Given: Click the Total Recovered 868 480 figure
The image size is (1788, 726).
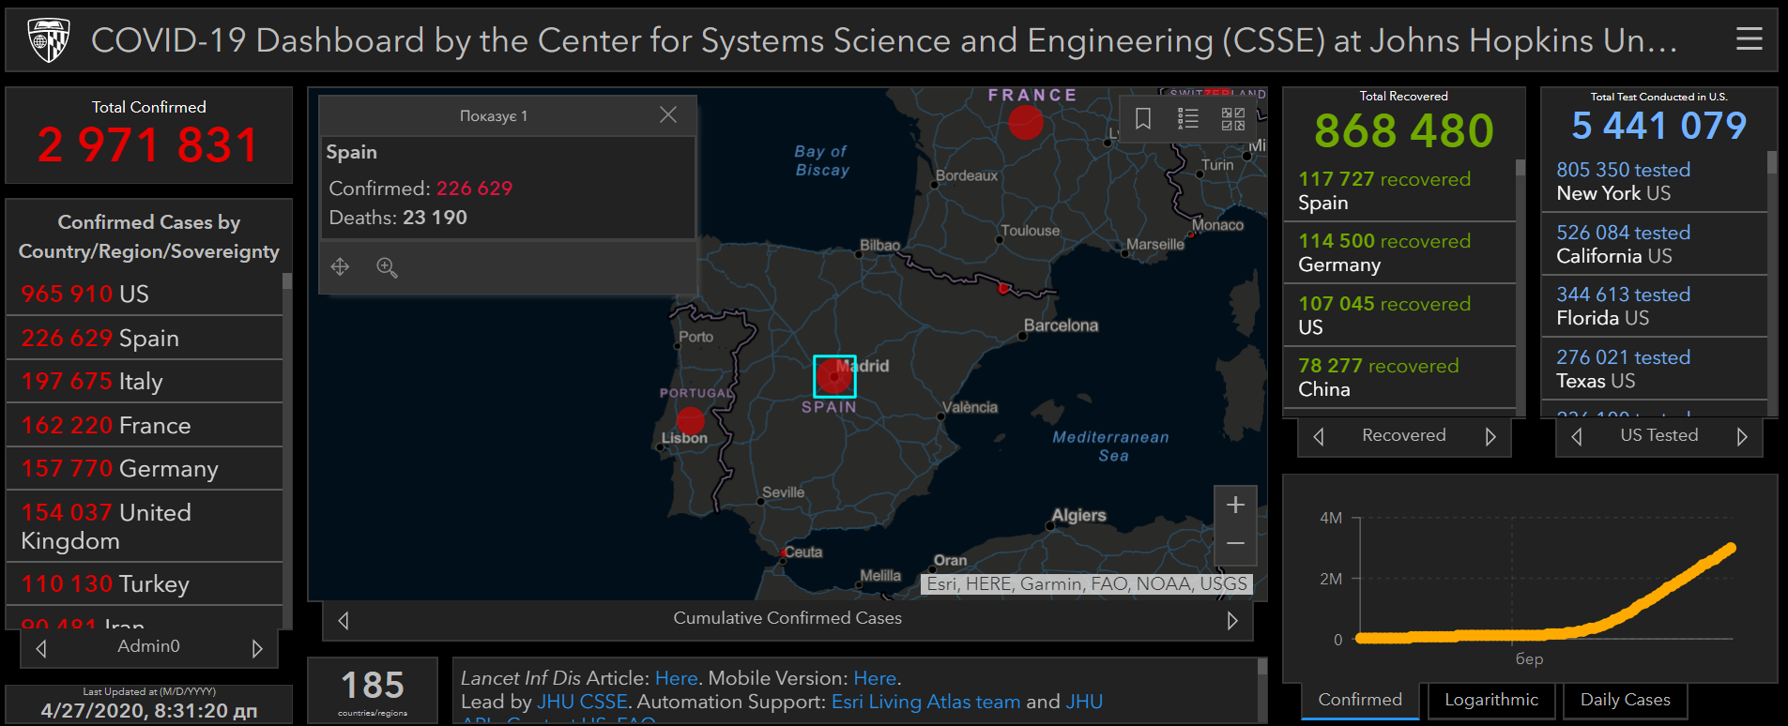Looking at the screenshot, I should 1403,130.
